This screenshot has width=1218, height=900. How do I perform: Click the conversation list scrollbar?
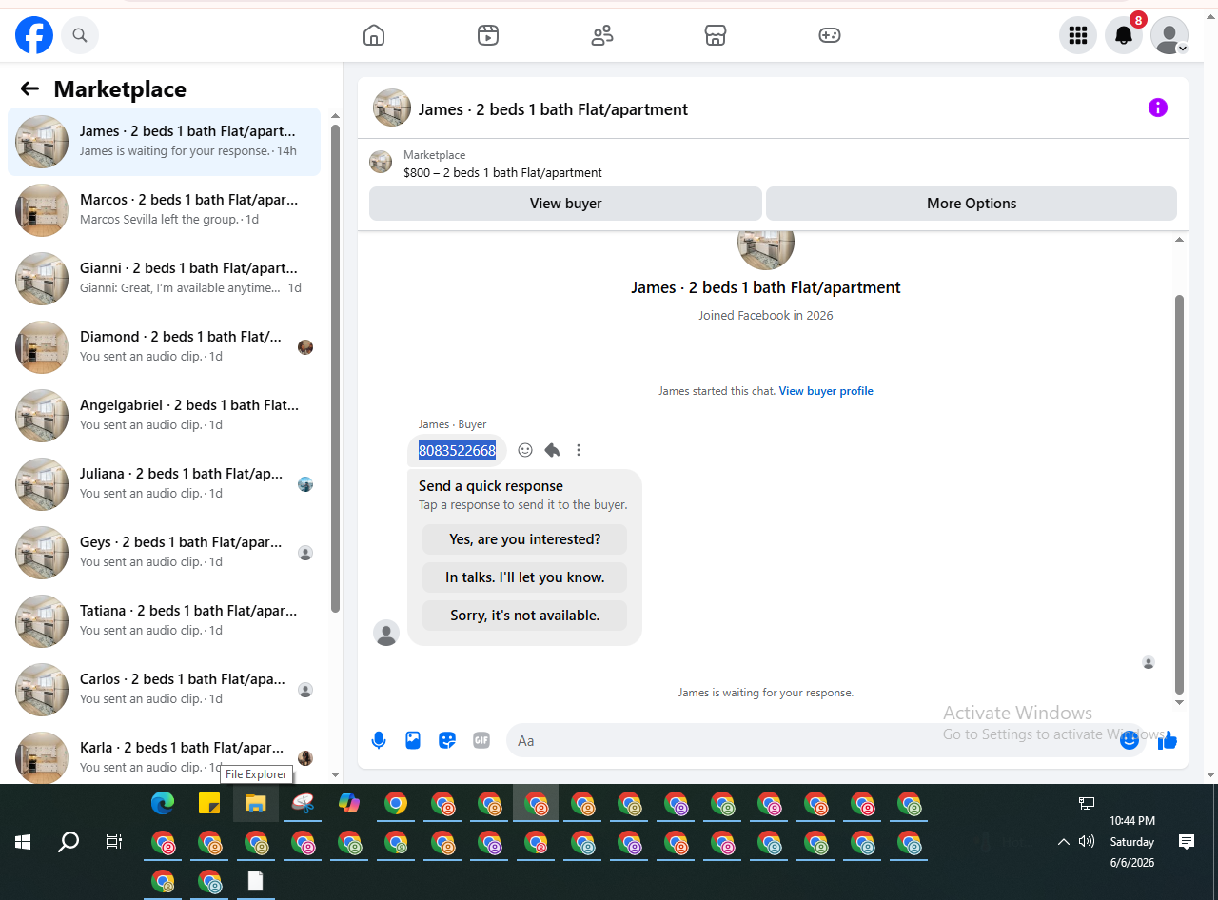[335, 368]
